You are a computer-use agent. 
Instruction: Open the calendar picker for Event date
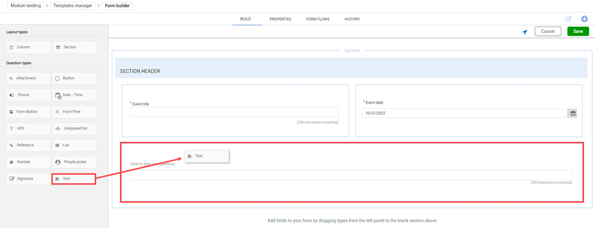point(573,113)
